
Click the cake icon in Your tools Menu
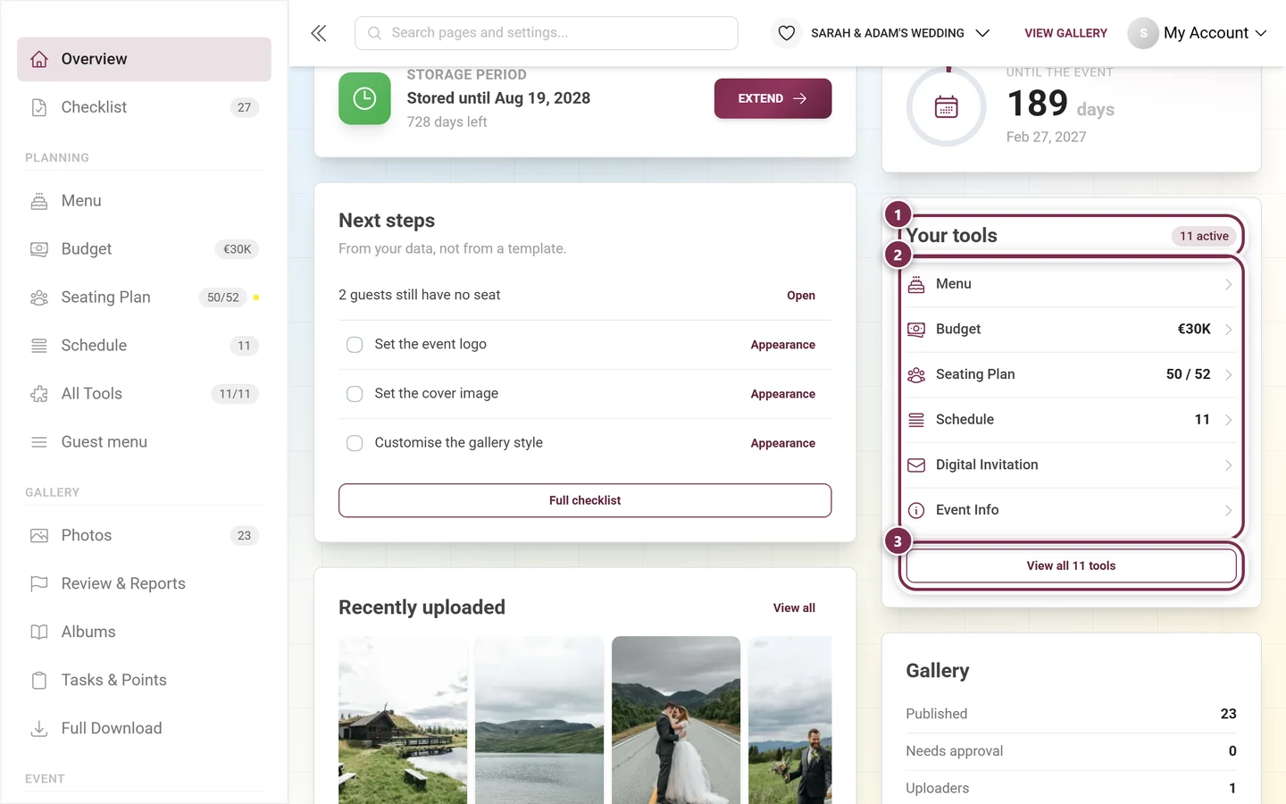click(x=916, y=284)
